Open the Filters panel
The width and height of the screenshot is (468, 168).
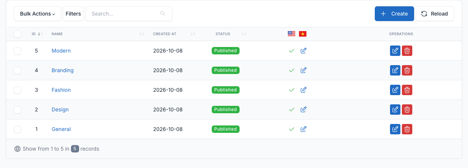pos(73,14)
